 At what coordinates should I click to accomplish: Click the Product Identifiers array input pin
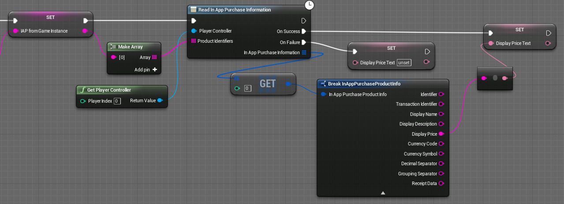(x=194, y=41)
